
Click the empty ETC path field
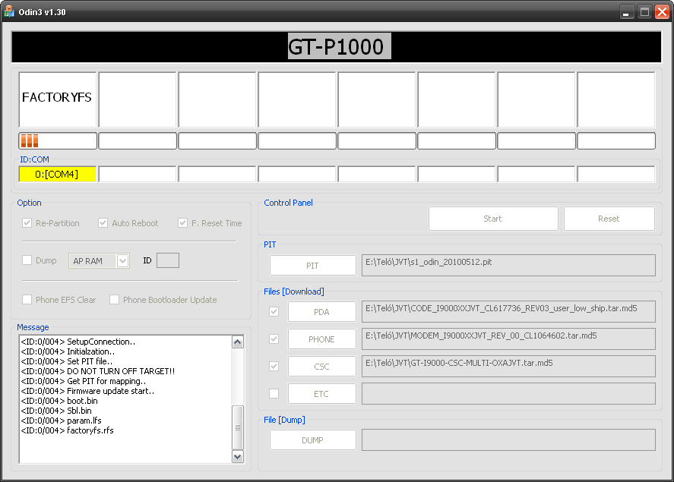508,394
